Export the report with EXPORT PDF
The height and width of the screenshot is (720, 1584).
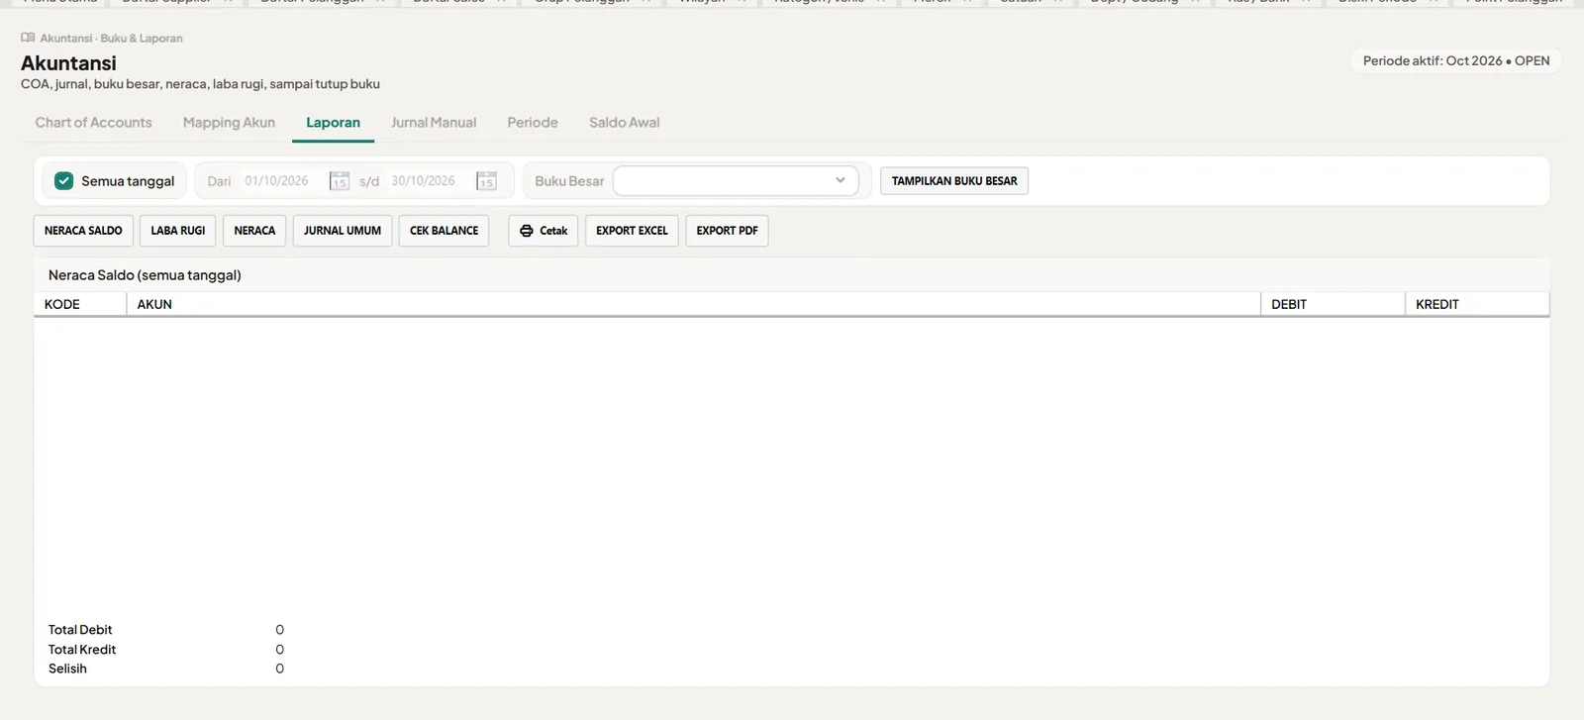click(x=727, y=231)
